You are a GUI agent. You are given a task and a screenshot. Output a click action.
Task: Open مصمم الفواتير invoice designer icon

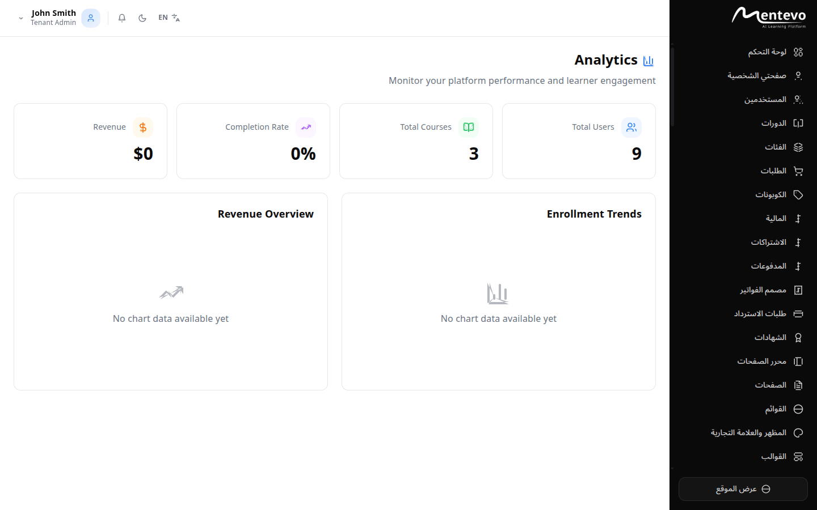tap(798, 290)
